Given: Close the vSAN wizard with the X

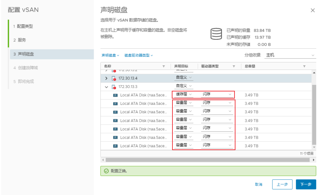Looking at the screenshot, I should [x=313, y=10].
